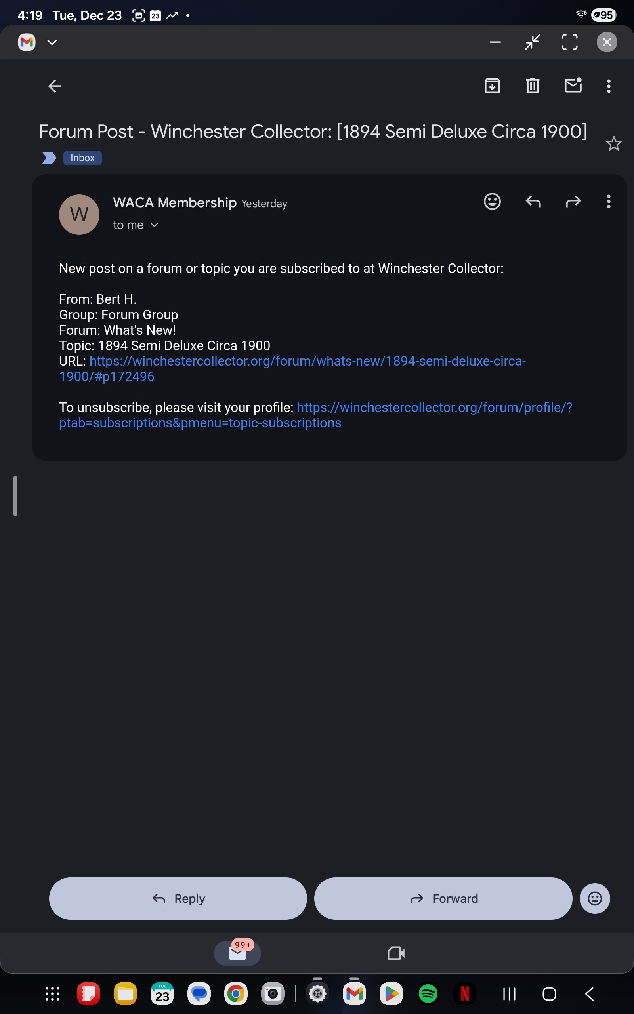Delete the email with the trash icon
This screenshot has width=634, height=1014.
point(533,86)
